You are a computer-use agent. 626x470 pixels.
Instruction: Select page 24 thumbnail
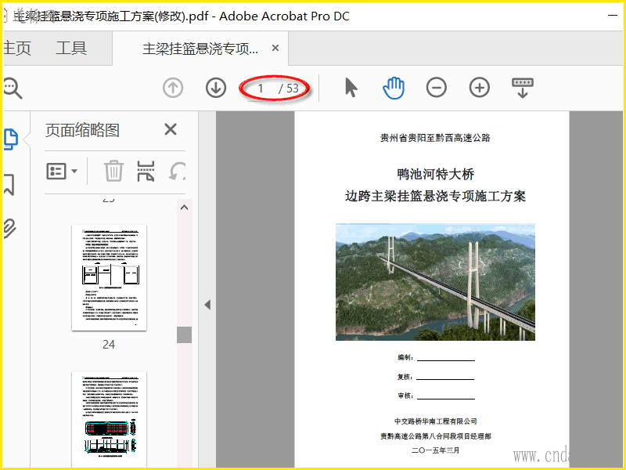coord(109,277)
